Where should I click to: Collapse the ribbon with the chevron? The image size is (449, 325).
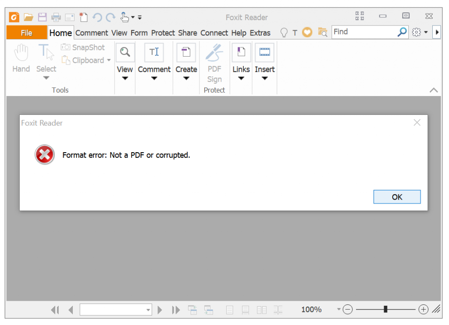434,90
